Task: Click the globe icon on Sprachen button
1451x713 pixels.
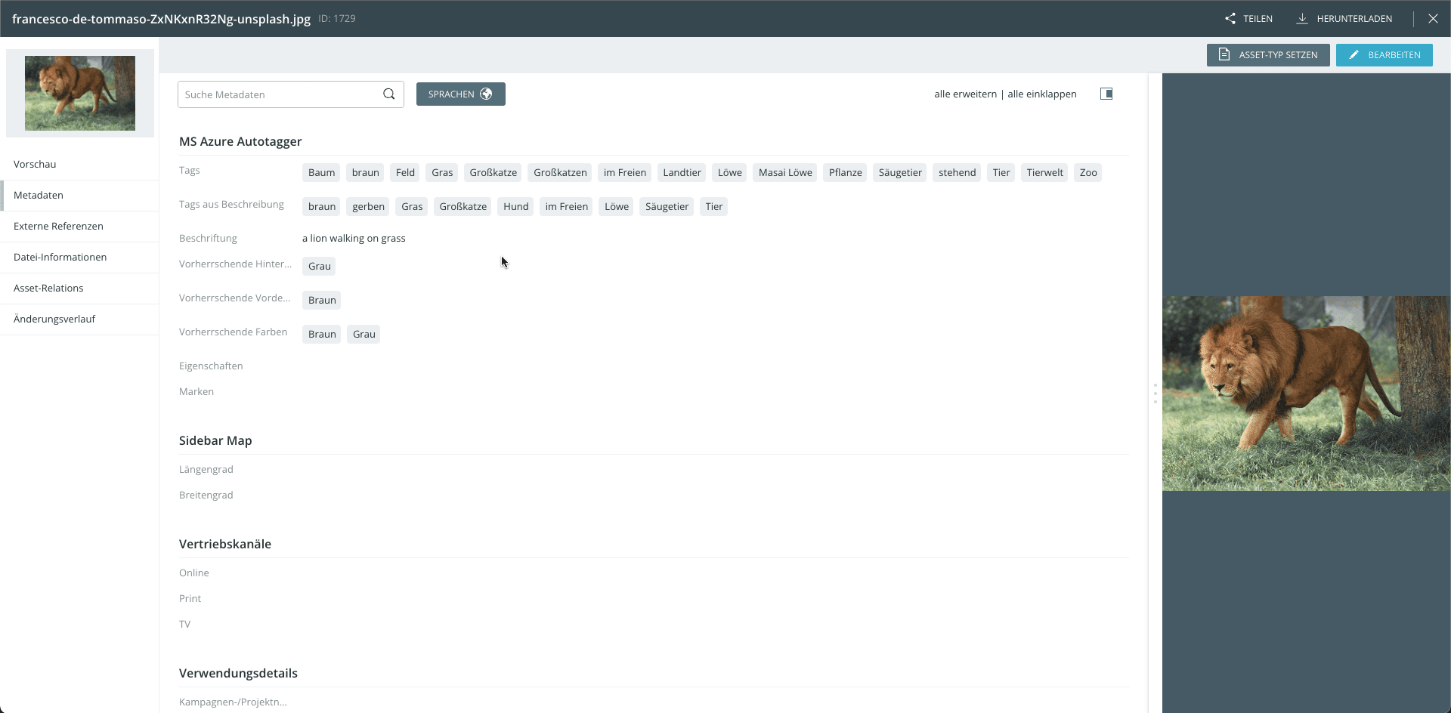Action: (486, 94)
